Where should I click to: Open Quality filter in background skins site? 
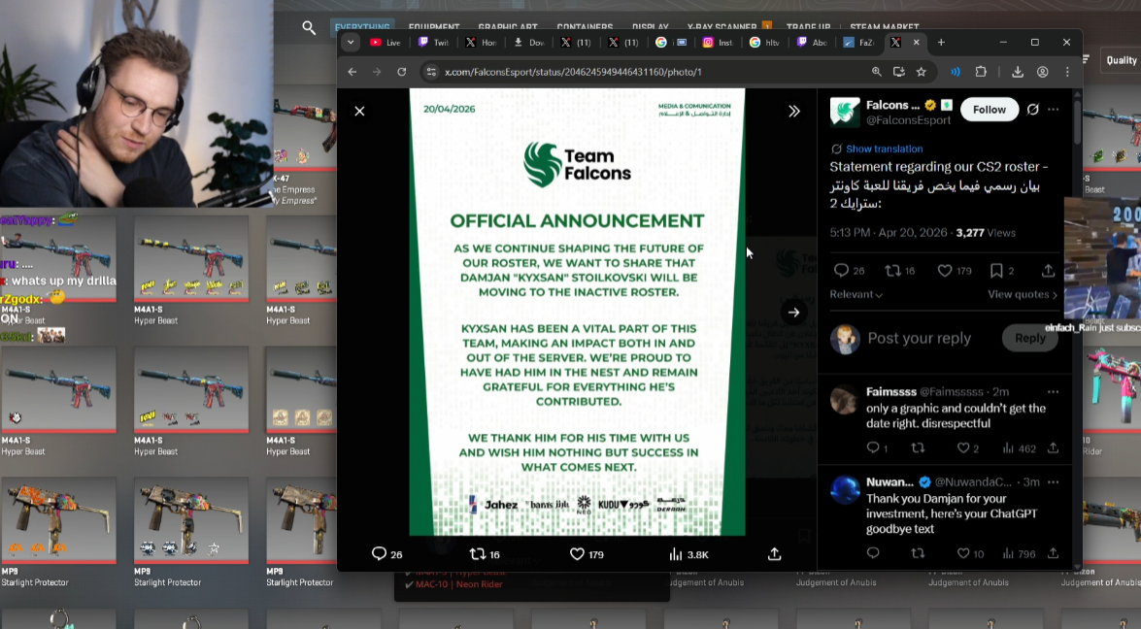[x=1122, y=60]
